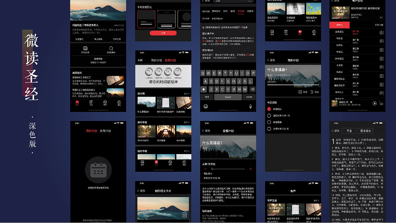Tap the 终止 trash icon in 我的计划 detail
This screenshot has height=223, width=396.
tap(312, 92)
